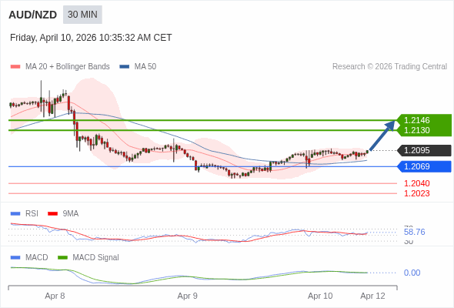Click the 9MA legend label
This screenshot has height=308, width=454.
[x=71, y=214]
